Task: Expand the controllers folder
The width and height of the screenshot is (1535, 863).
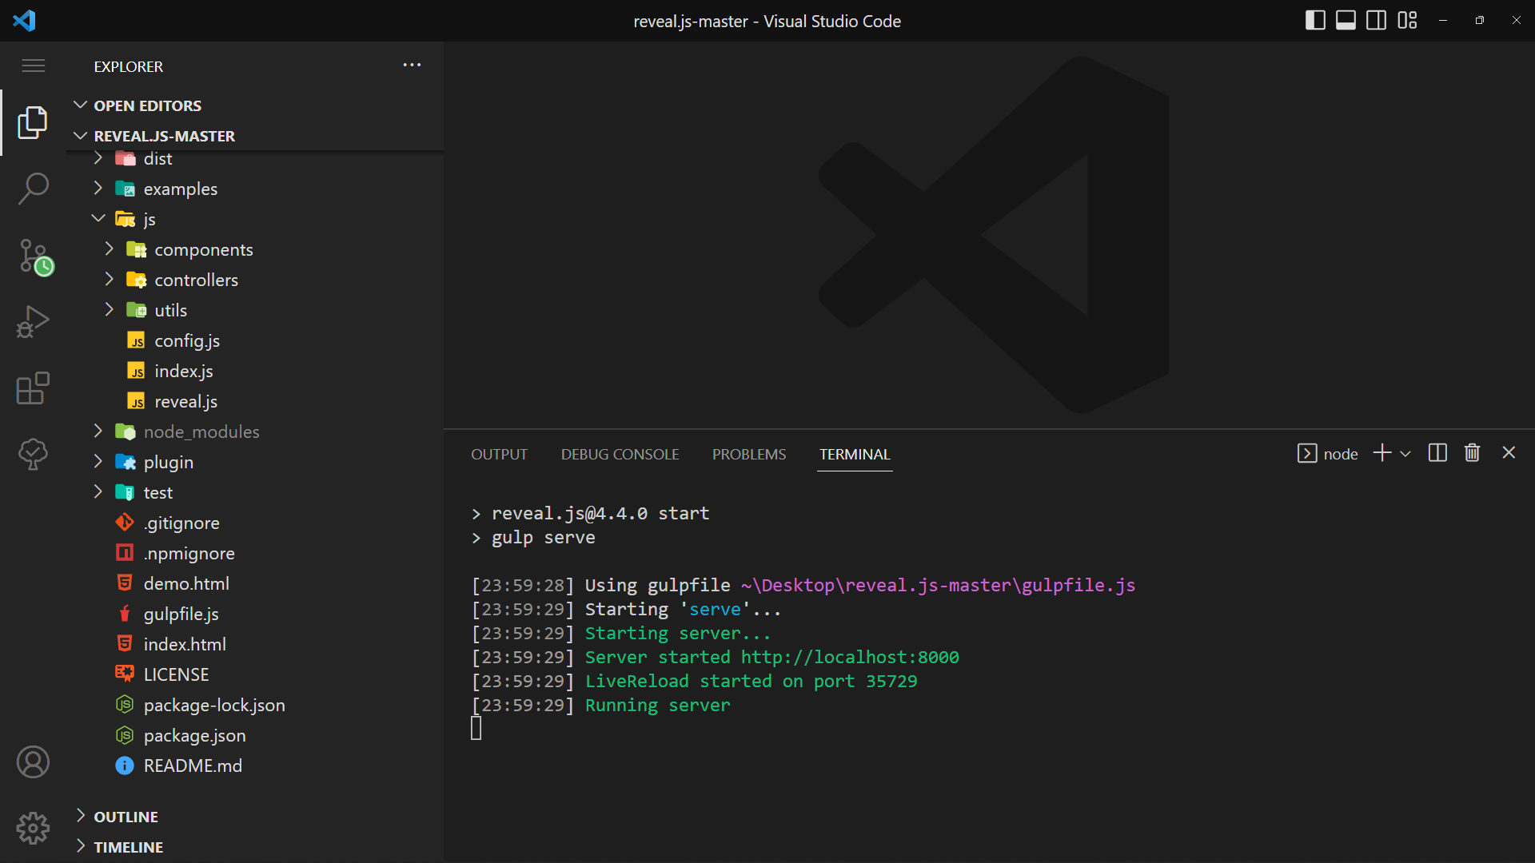Action: (x=254, y=280)
